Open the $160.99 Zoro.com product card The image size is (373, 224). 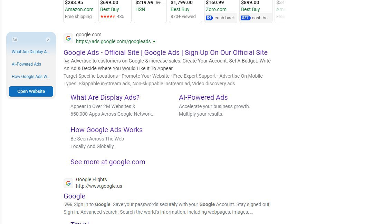pos(220,11)
